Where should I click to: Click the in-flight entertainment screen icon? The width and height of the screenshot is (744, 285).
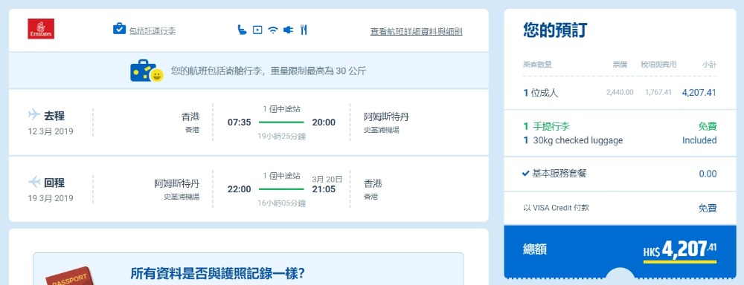click(x=257, y=30)
